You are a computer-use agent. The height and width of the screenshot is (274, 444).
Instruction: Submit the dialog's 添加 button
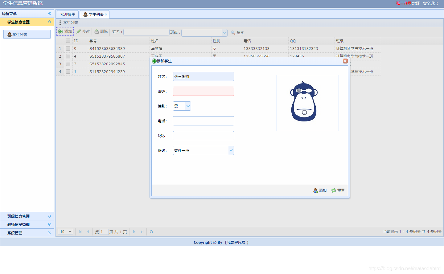(x=320, y=190)
